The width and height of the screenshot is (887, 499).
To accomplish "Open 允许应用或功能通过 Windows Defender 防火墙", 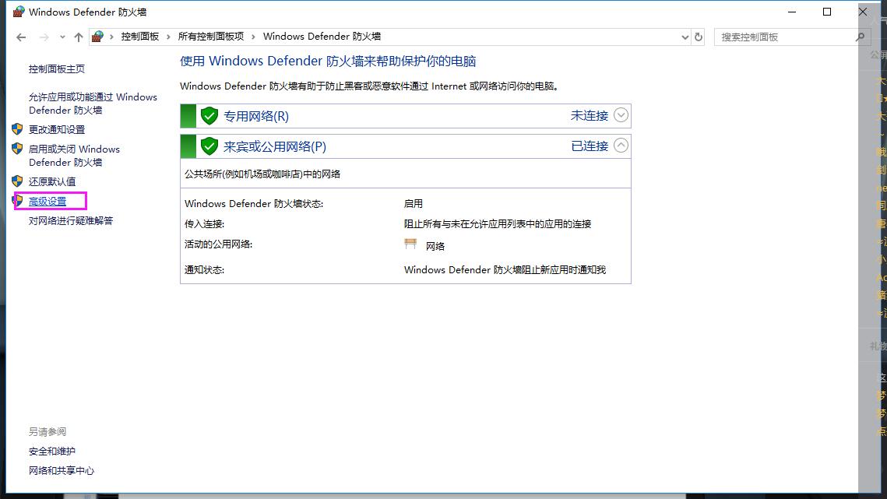I will (93, 104).
